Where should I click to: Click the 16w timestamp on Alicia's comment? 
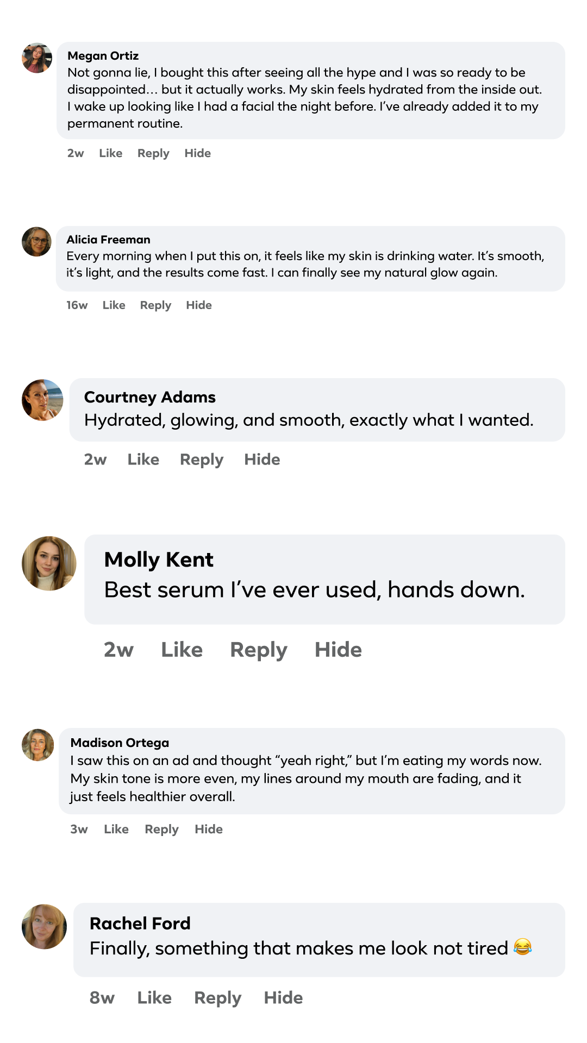coord(77,305)
